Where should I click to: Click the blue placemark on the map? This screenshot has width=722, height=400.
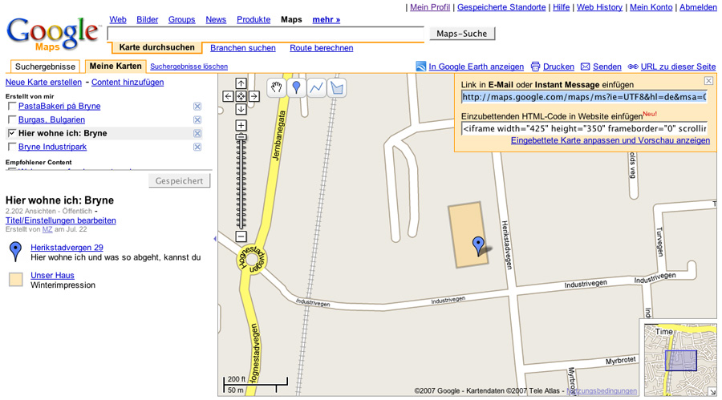(x=478, y=245)
